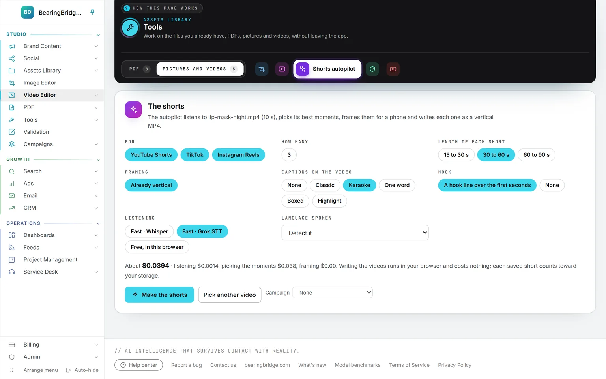Collapse the Studio section chevron

click(x=98, y=35)
